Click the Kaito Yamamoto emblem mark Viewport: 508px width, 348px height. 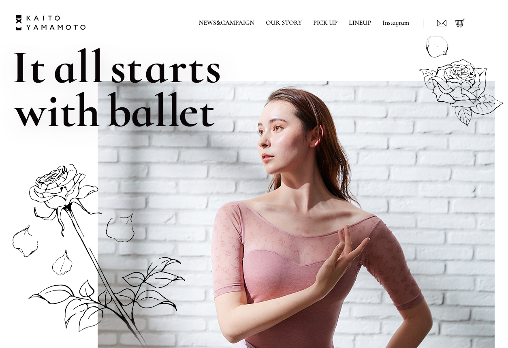point(19,23)
